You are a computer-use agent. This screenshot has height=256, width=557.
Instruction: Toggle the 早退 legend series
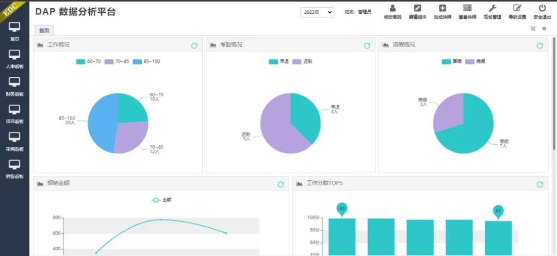[279, 62]
